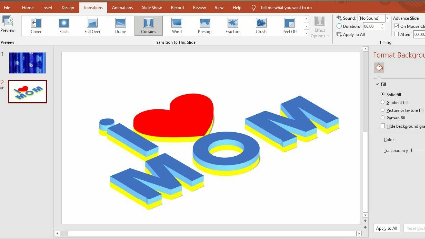Toggle Hide background graphics checkbox
425x239 pixels.
click(x=383, y=126)
